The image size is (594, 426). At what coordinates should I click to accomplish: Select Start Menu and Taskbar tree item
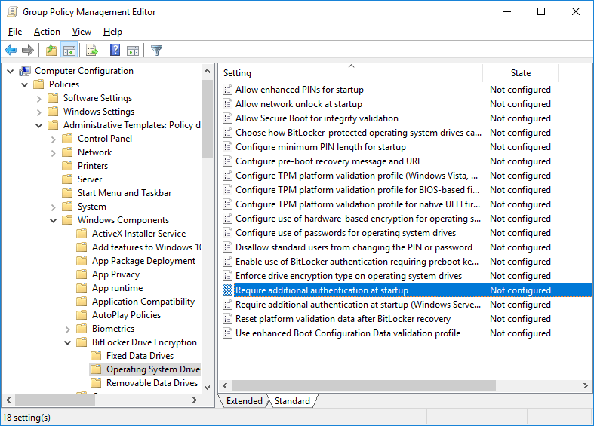click(x=125, y=193)
